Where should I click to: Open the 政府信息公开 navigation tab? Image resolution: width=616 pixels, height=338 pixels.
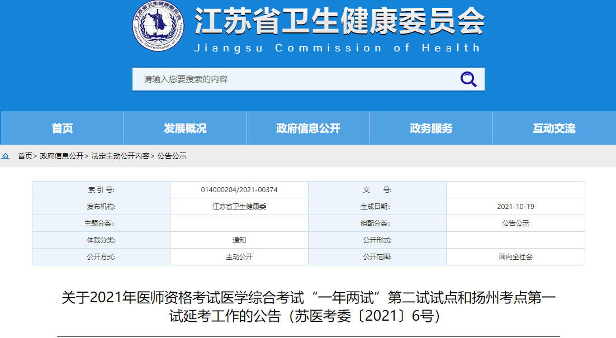(x=308, y=128)
